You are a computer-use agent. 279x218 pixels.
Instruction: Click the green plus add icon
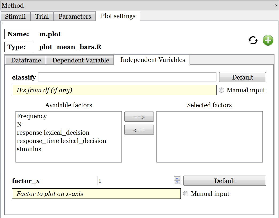coord(268,41)
